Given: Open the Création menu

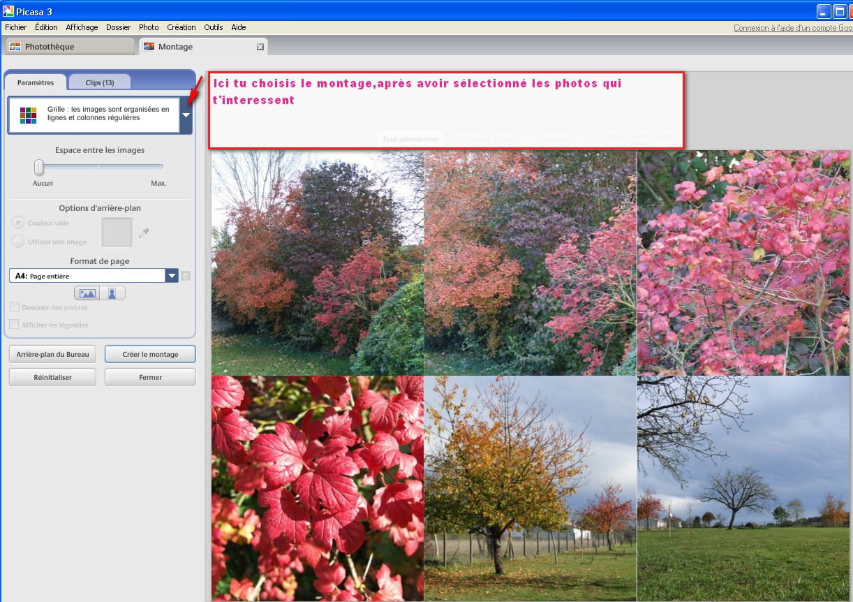Looking at the screenshot, I should pos(181,27).
